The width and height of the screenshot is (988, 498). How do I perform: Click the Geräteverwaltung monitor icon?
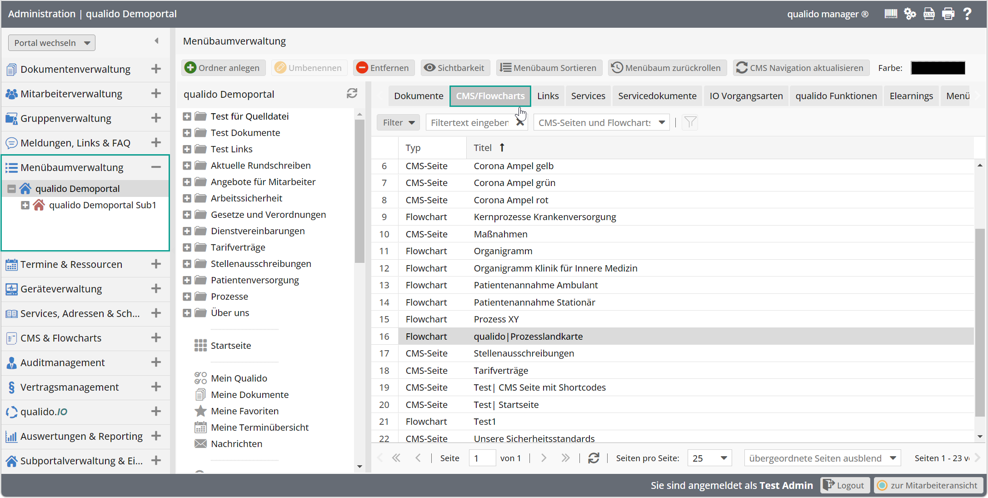(x=11, y=289)
